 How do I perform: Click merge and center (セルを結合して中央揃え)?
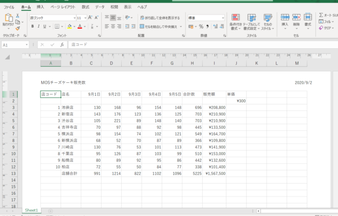[x=158, y=27]
